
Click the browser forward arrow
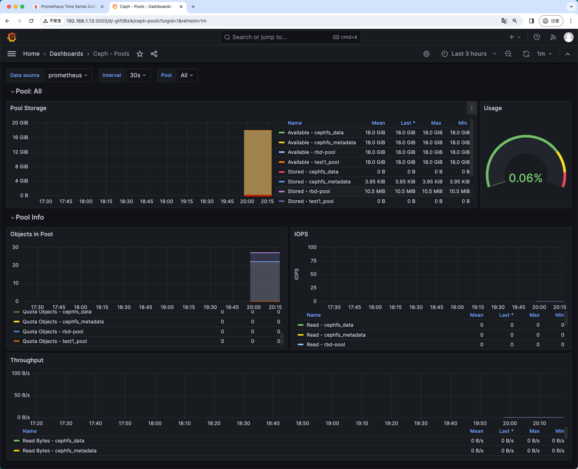[19, 21]
